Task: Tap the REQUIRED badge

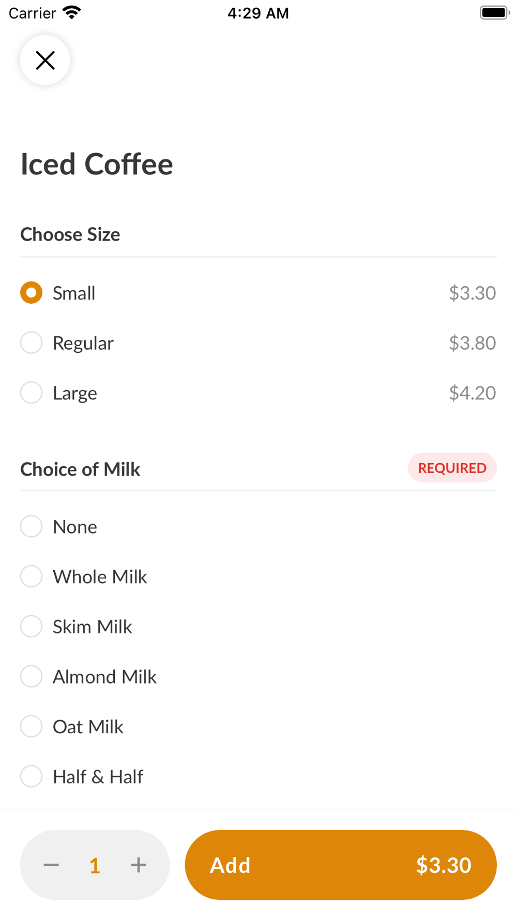Action: click(x=452, y=468)
